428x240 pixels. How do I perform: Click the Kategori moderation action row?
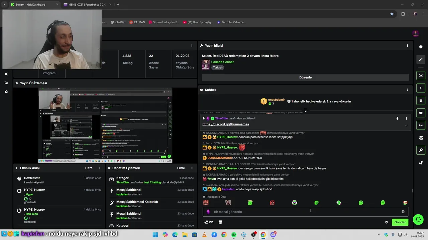click(151, 180)
